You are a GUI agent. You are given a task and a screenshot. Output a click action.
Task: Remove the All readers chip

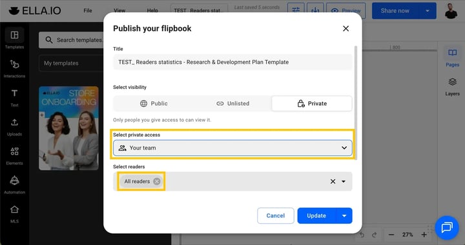coord(157,181)
